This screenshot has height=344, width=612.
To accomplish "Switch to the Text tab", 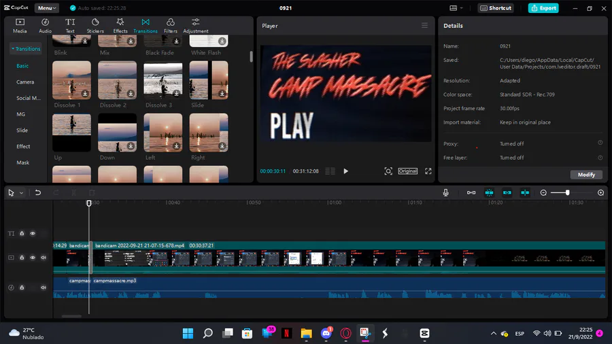I will 70,25.
